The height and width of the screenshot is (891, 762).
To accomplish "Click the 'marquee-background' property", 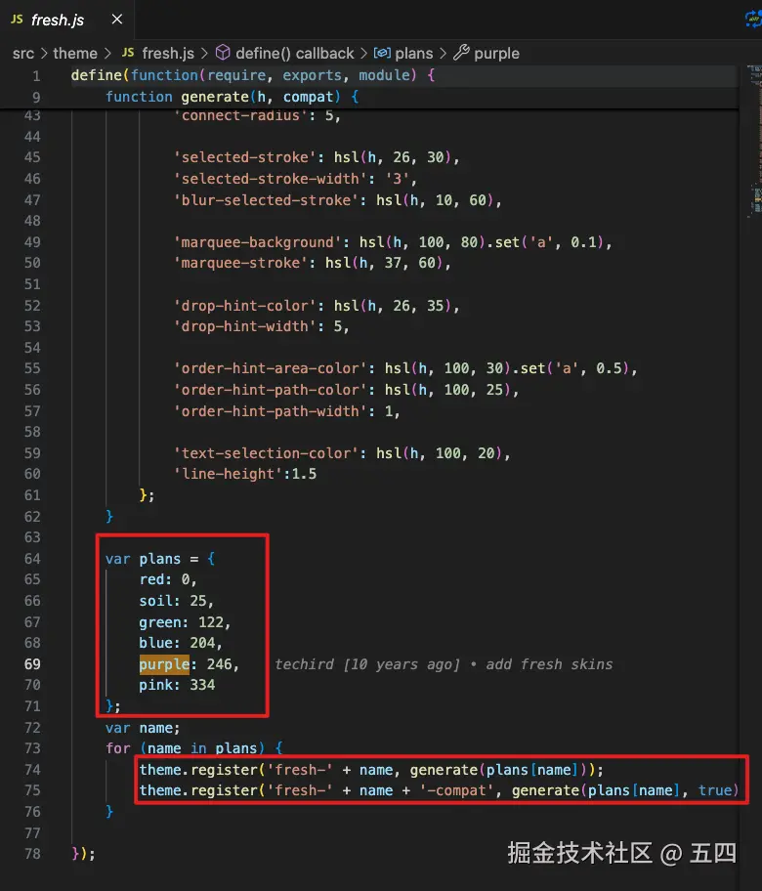I will (x=393, y=242).
